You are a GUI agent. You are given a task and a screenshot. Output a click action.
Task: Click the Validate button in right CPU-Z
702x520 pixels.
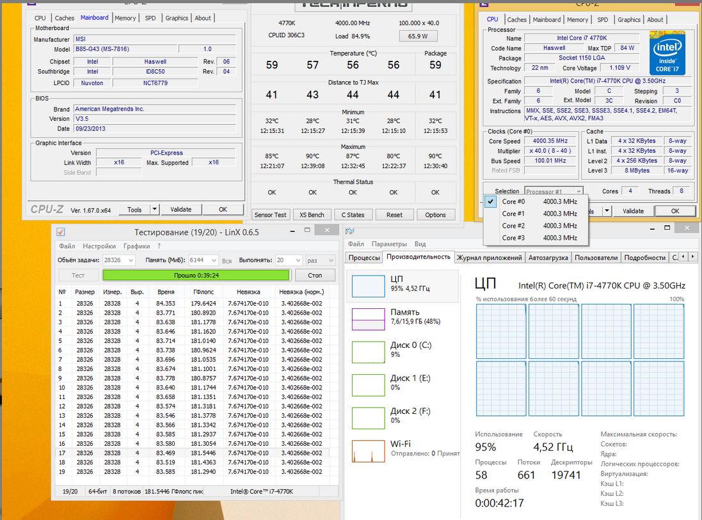[633, 211]
